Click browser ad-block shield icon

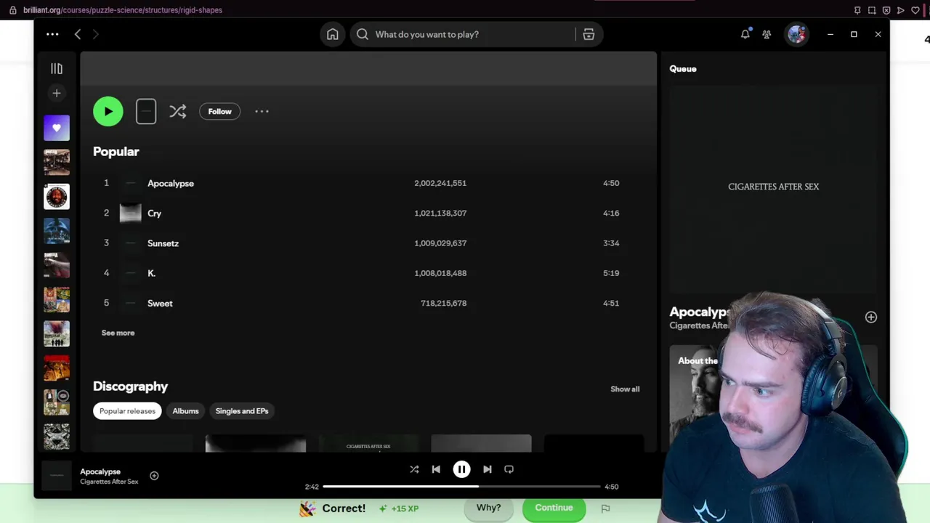(886, 10)
